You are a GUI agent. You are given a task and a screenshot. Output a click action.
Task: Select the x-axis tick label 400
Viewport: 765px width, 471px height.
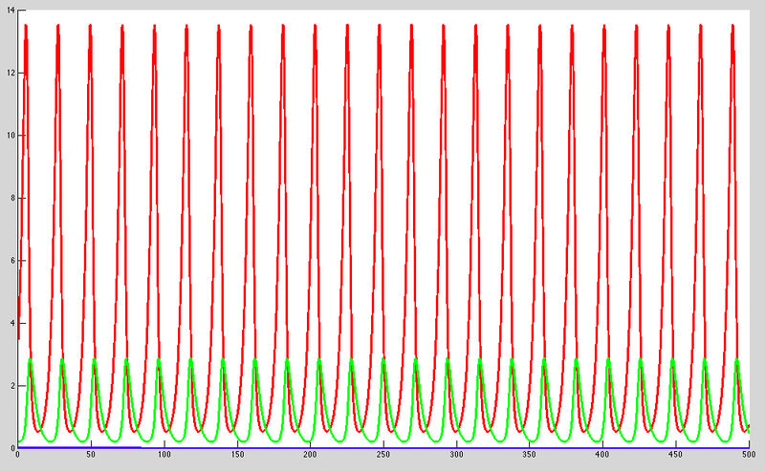(603, 457)
